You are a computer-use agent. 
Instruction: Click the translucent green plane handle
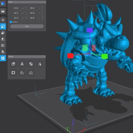coord(85,48)
